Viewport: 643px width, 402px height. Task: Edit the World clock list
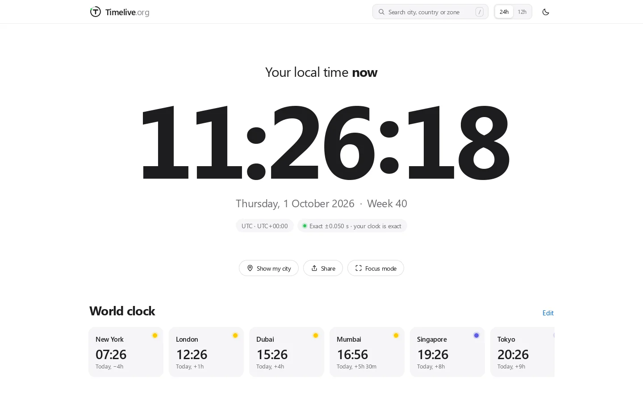pos(548,313)
